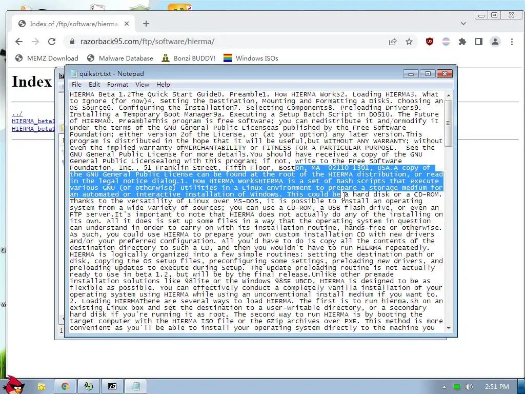Image resolution: width=525 pixels, height=394 pixels.
Task: Go forward in Chrome browser
Action: (35, 42)
